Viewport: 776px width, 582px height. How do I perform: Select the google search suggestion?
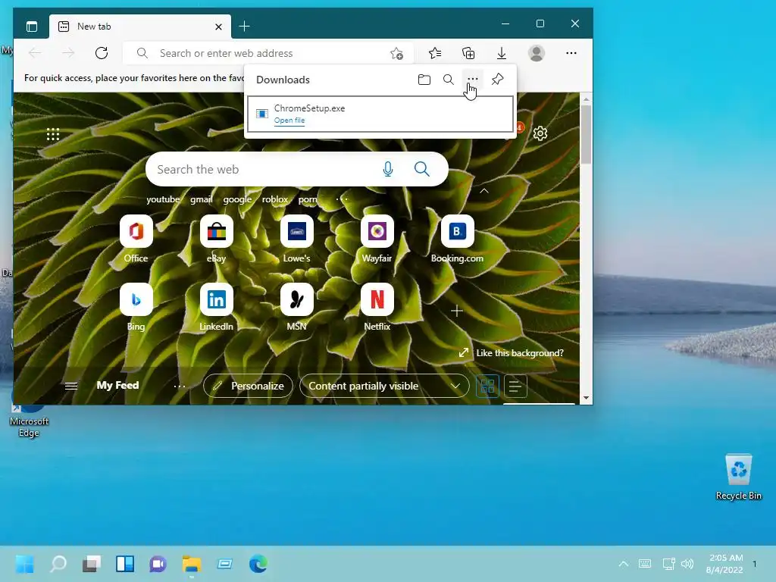[237, 199]
